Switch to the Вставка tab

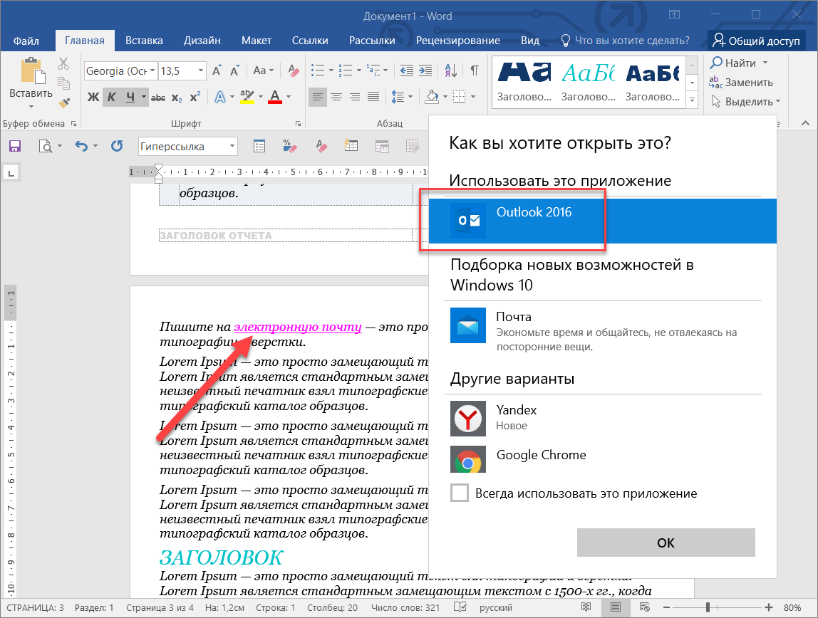tap(144, 41)
